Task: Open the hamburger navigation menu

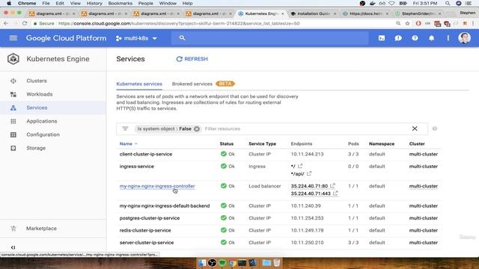Action: click(13, 38)
